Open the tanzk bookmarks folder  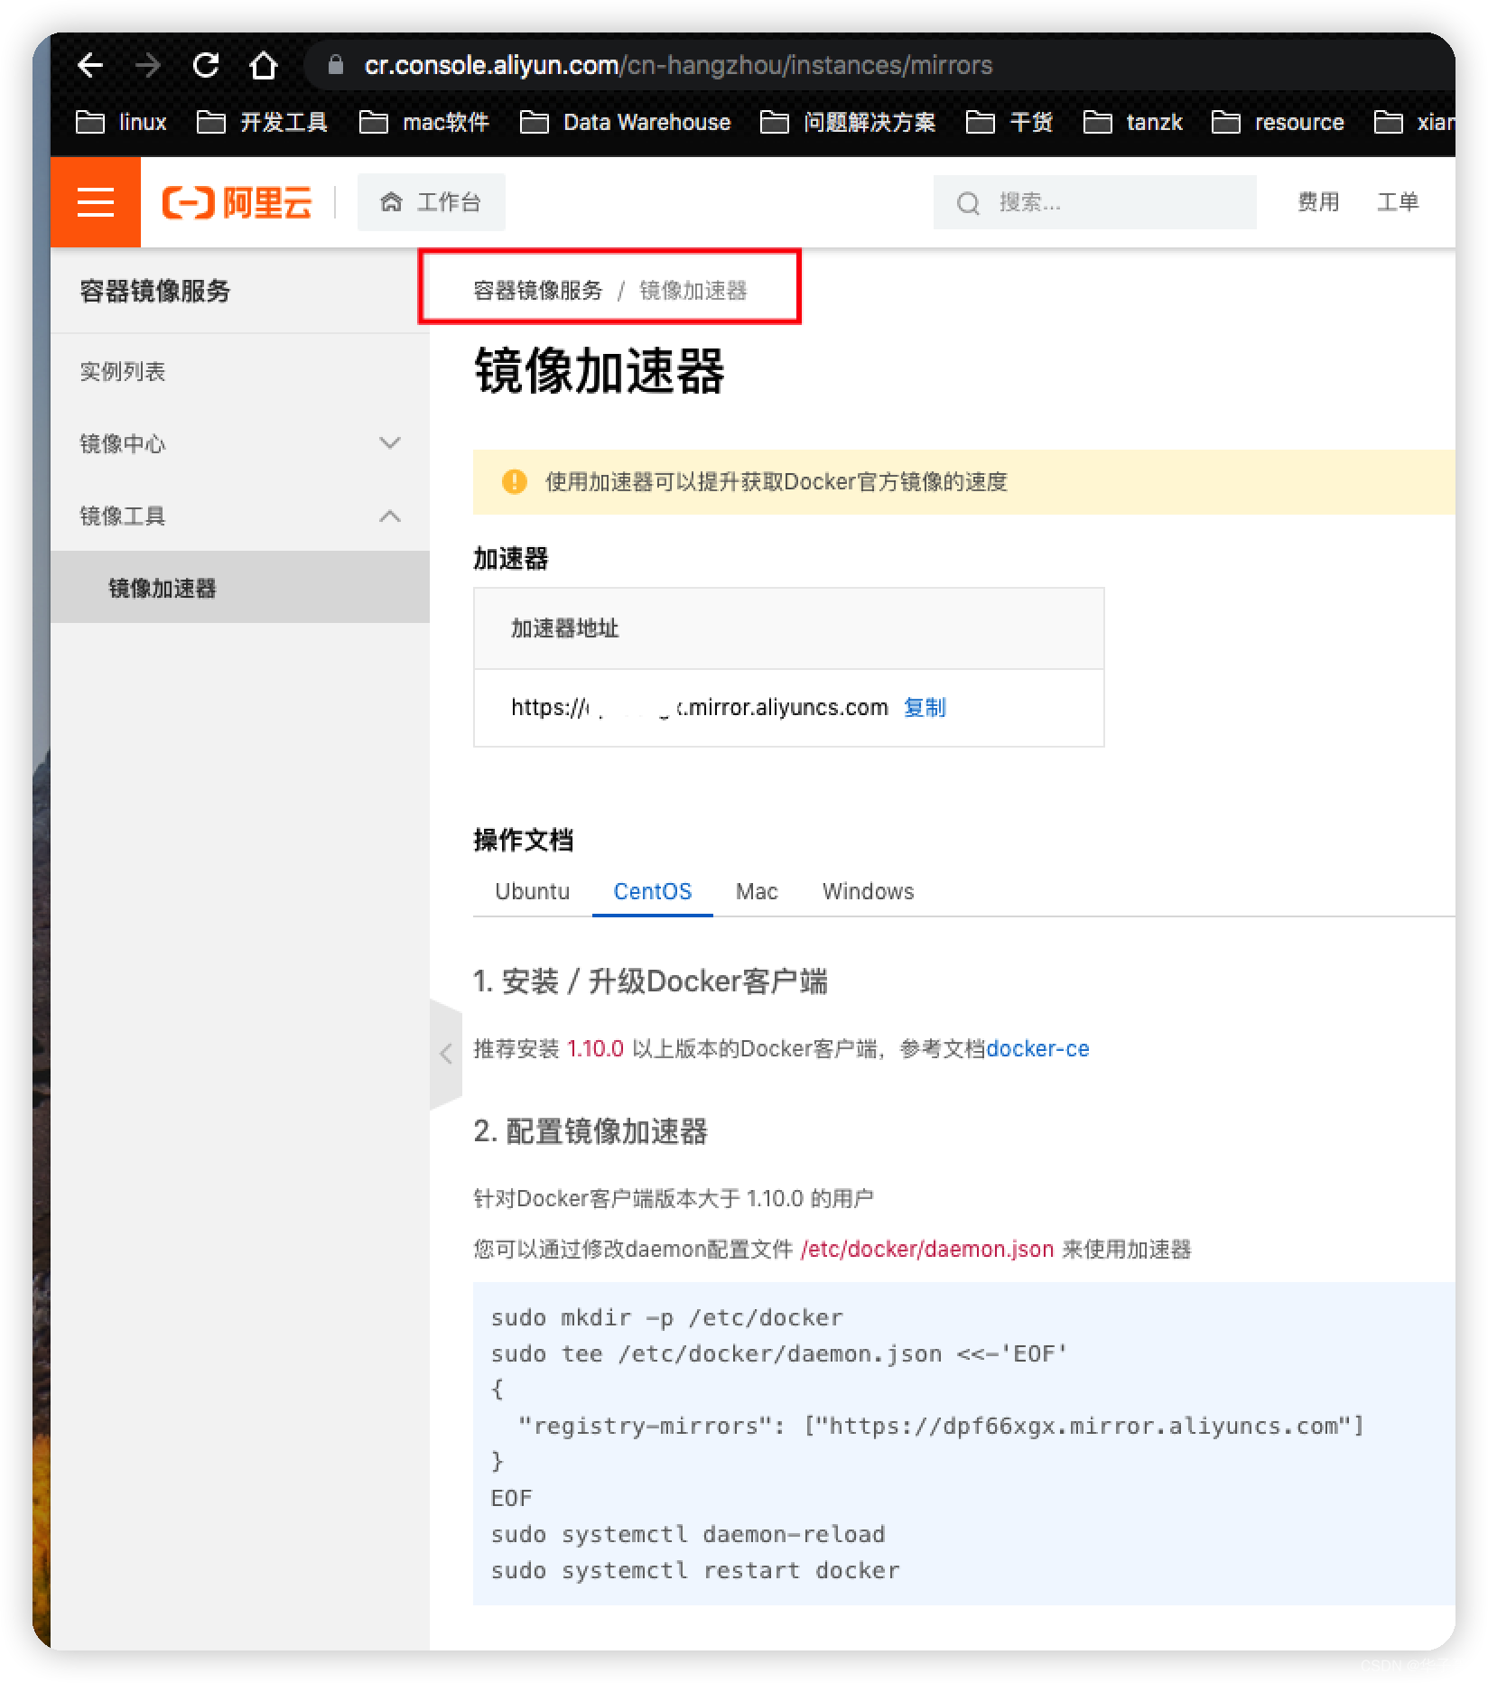click(1133, 122)
